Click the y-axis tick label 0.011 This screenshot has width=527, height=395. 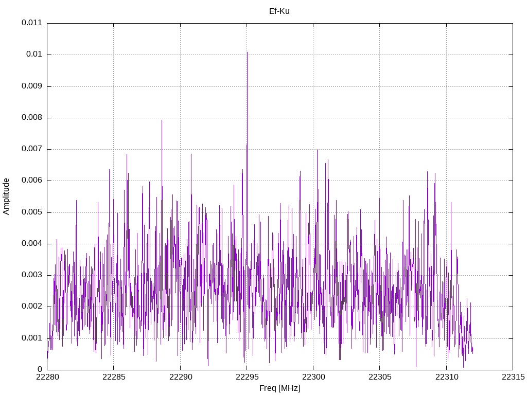tap(32, 23)
